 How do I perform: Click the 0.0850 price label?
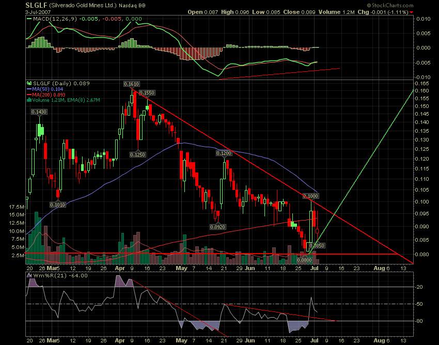click(x=317, y=246)
